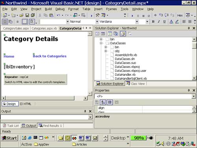Click the Save All icon

[33, 15]
